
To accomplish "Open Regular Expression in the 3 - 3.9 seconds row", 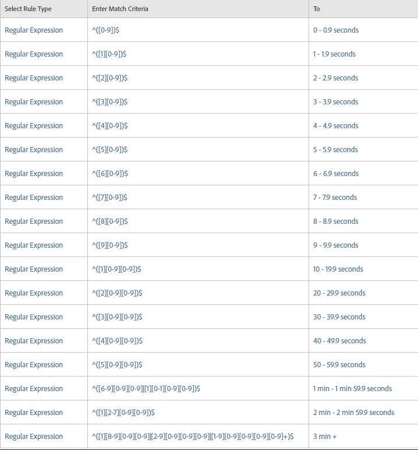I will [34, 101].
